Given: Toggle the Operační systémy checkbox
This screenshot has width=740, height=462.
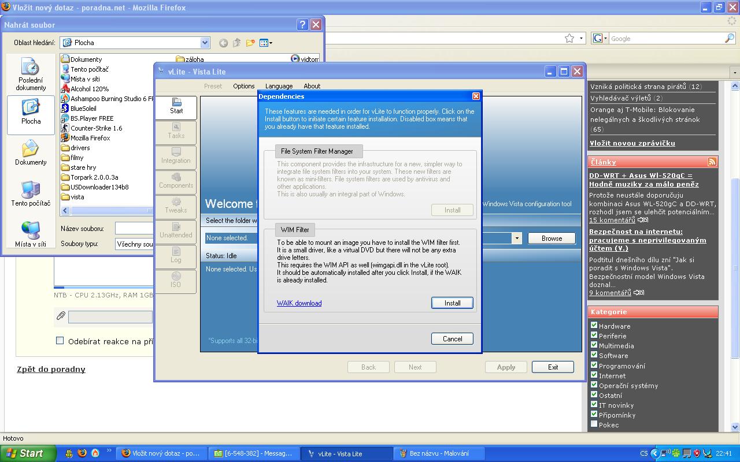Looking at the screenshot, I should [594, 385].
